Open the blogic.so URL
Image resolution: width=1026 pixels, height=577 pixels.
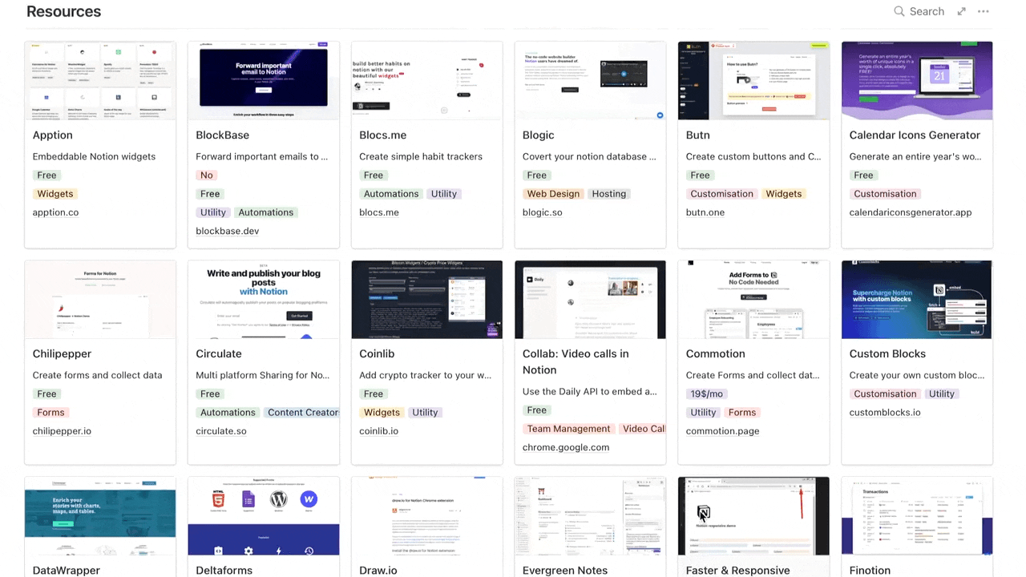pos(543,212)
